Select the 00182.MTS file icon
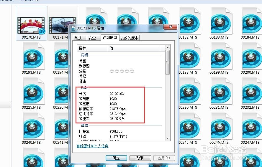262x167 pixels. [190, 21]
